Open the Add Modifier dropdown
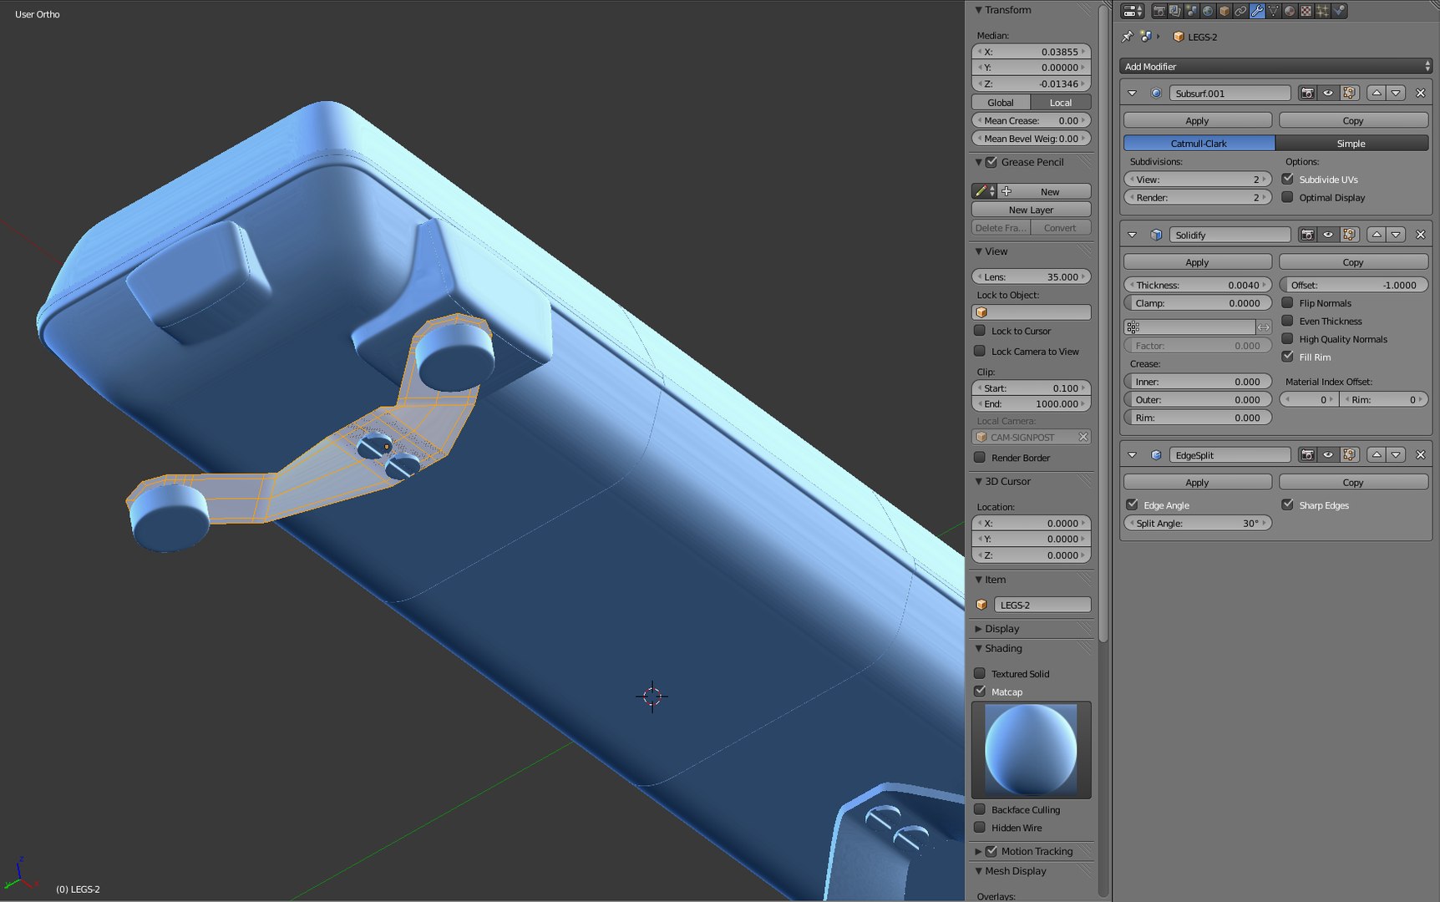1440x902 pixels. 1275,66
